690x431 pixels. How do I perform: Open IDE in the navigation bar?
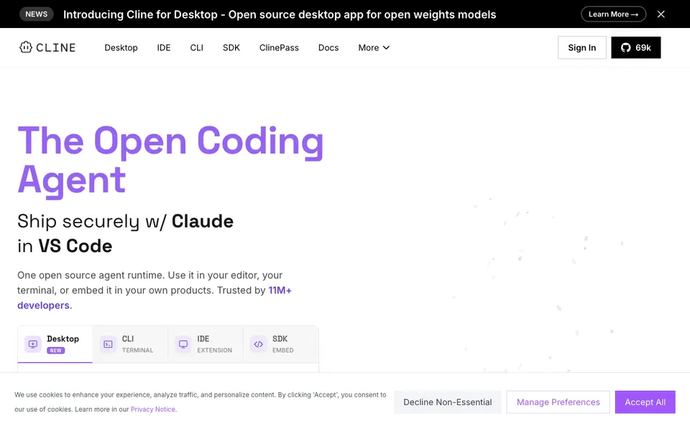tap(164, 47)
